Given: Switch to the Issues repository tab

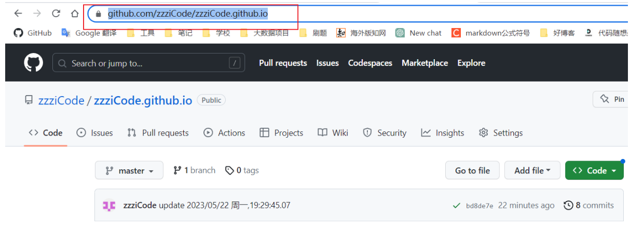Looking at the screenshot, I should click(x=94, y=133).
